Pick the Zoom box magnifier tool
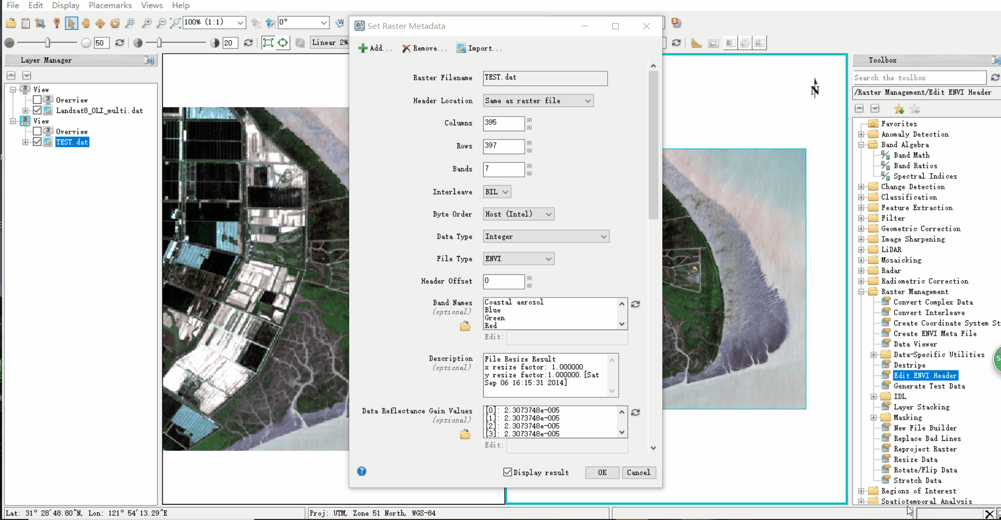Image resolution: width=1001 pixels, height=520 pixels. [130, 23]
